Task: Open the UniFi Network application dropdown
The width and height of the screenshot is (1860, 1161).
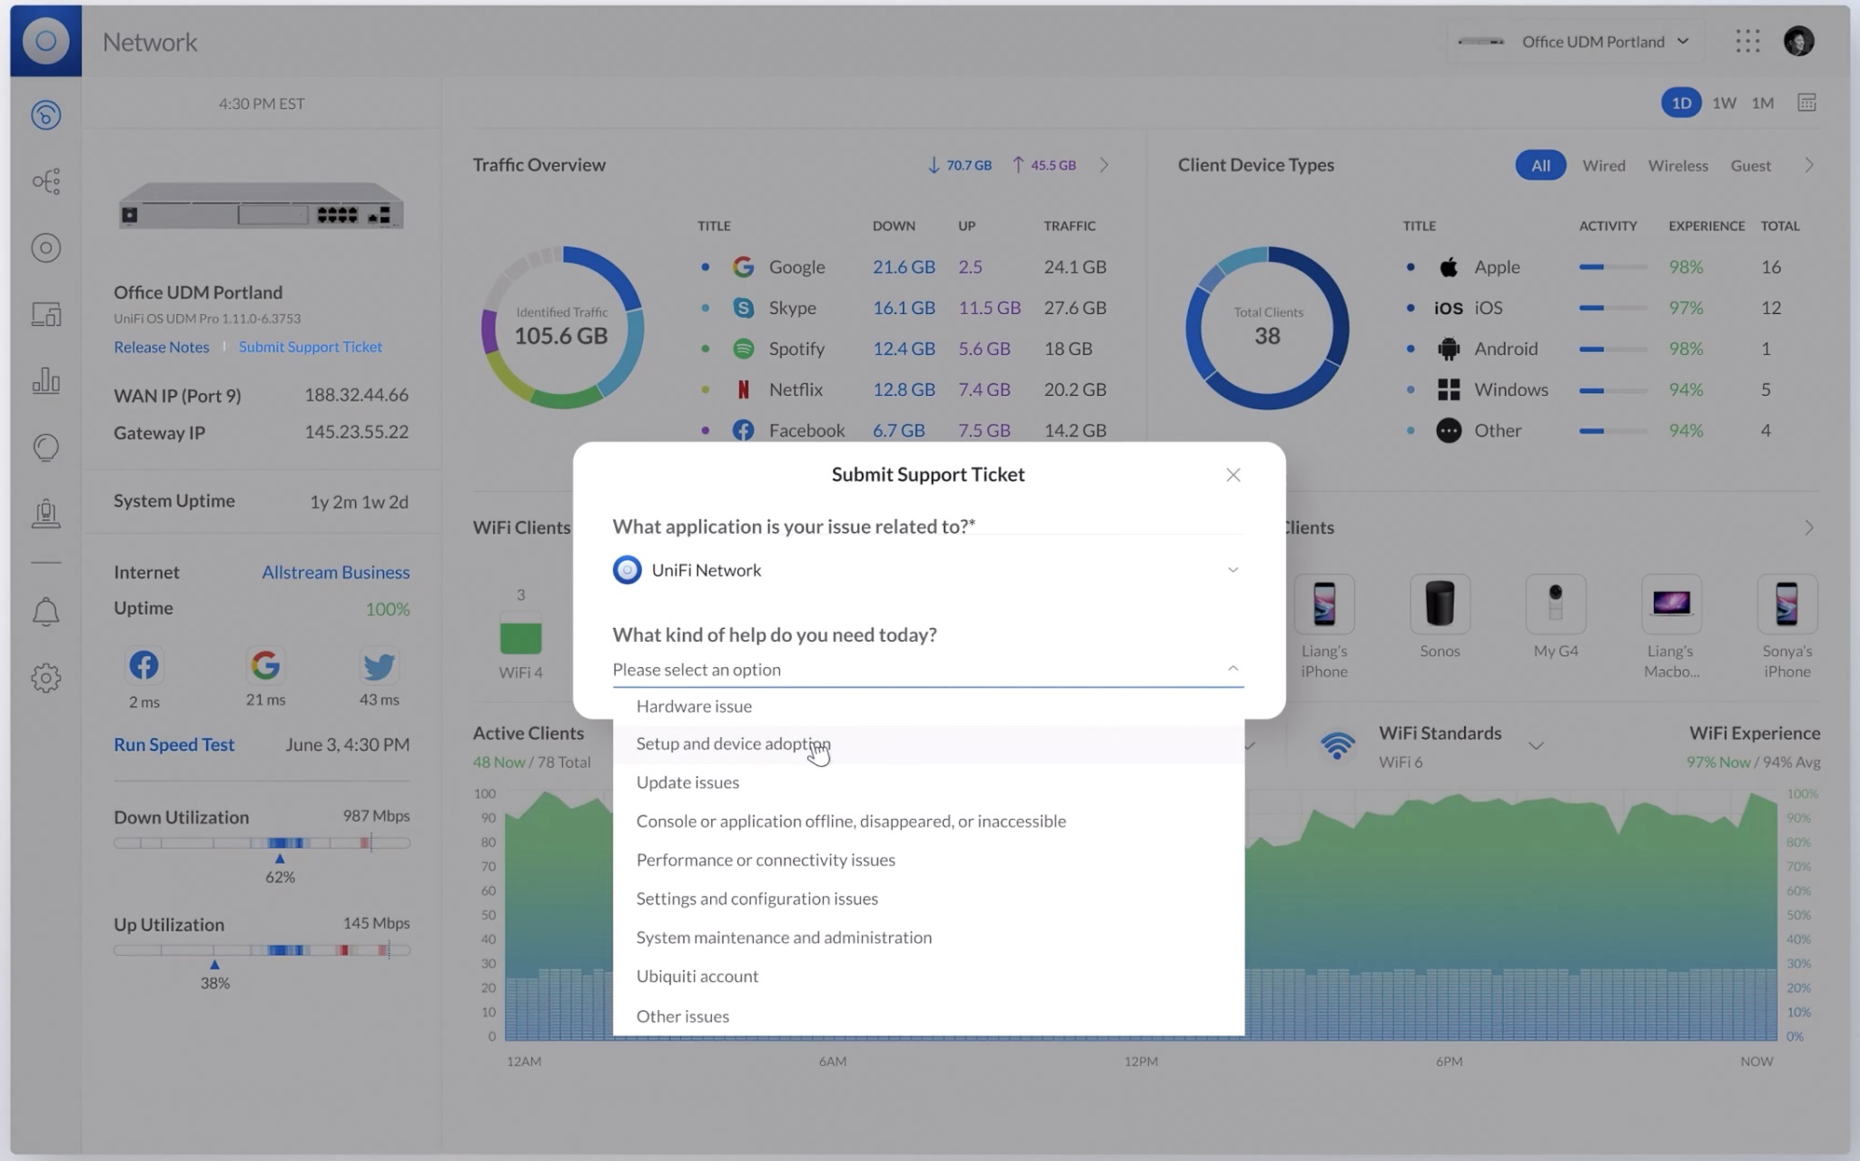Action: pos(927,570)
